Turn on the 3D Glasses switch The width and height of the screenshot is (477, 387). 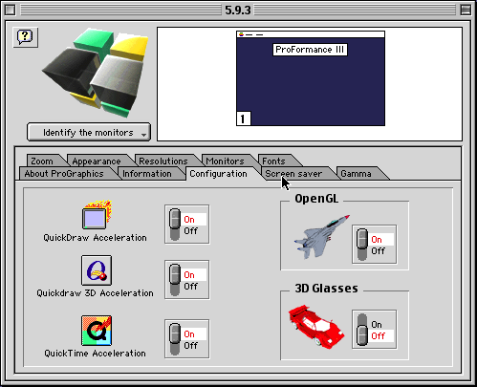click(x=375, y=330)
